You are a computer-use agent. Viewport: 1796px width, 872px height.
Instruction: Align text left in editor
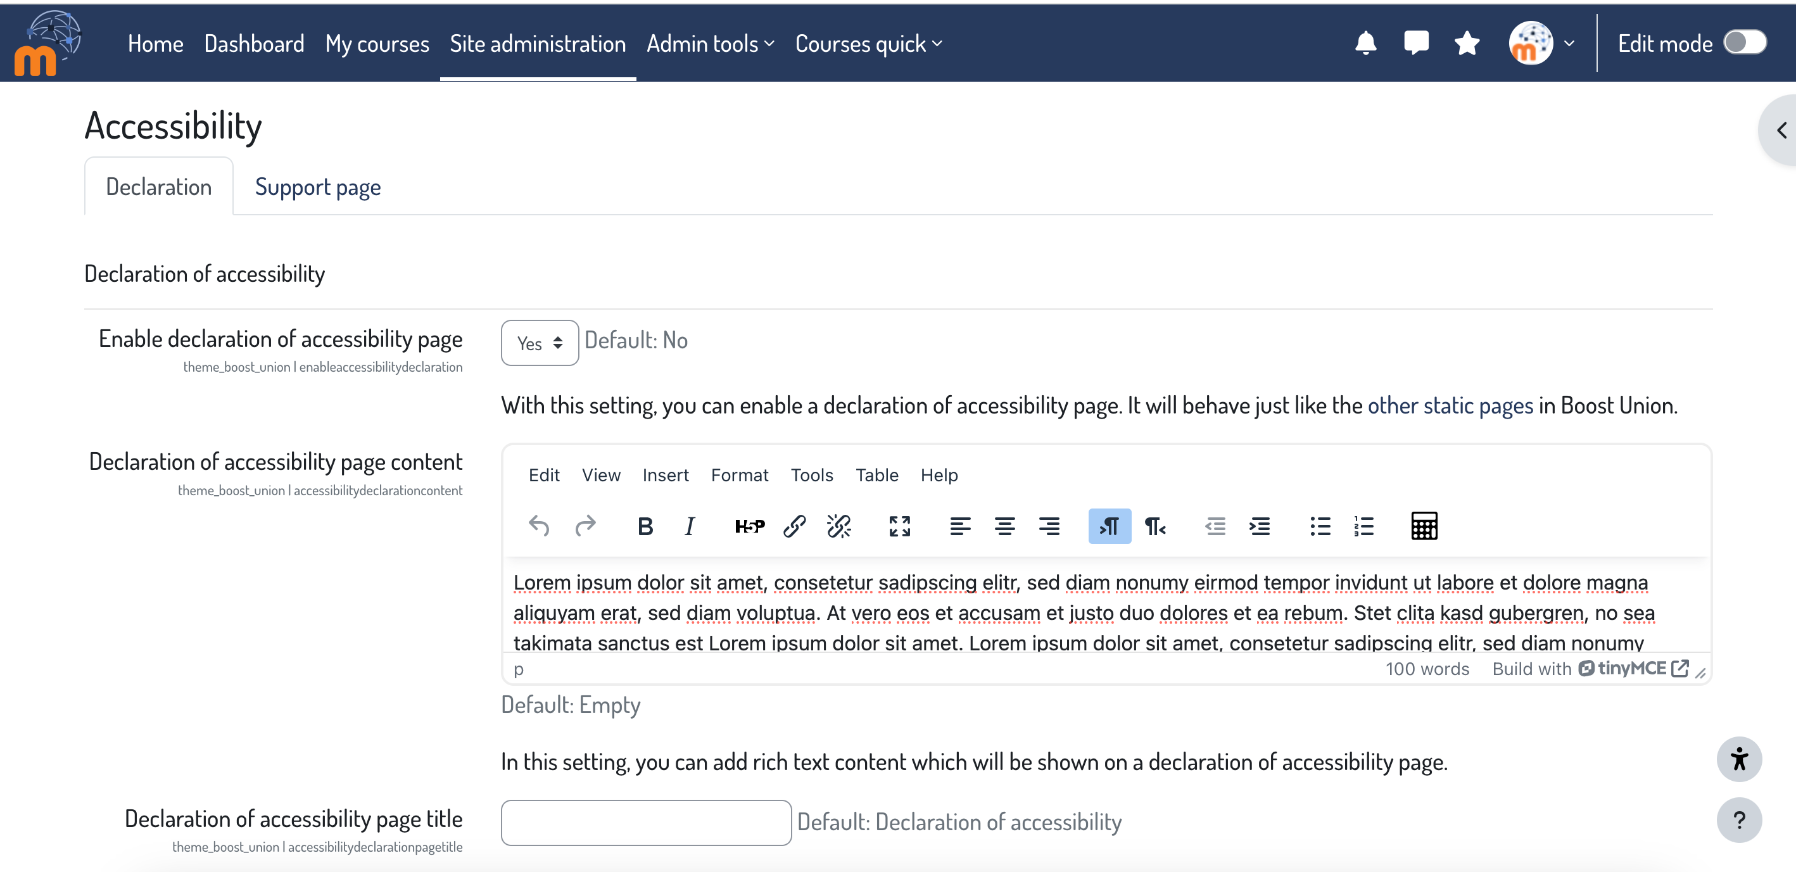960,526
